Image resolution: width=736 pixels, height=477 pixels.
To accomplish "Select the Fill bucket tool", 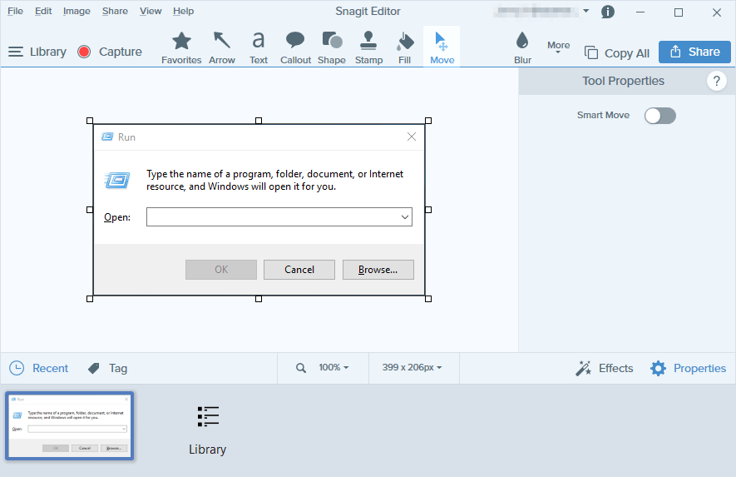I will click(x=405, y=47).
